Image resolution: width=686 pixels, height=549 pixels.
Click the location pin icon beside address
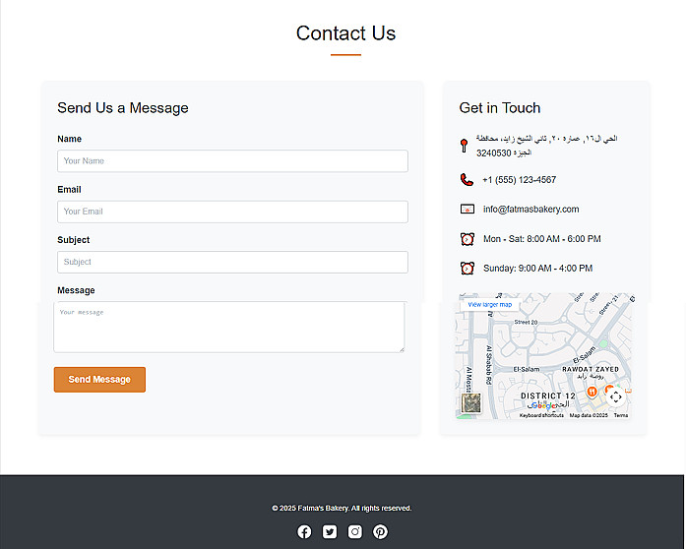tap(465, 146)
